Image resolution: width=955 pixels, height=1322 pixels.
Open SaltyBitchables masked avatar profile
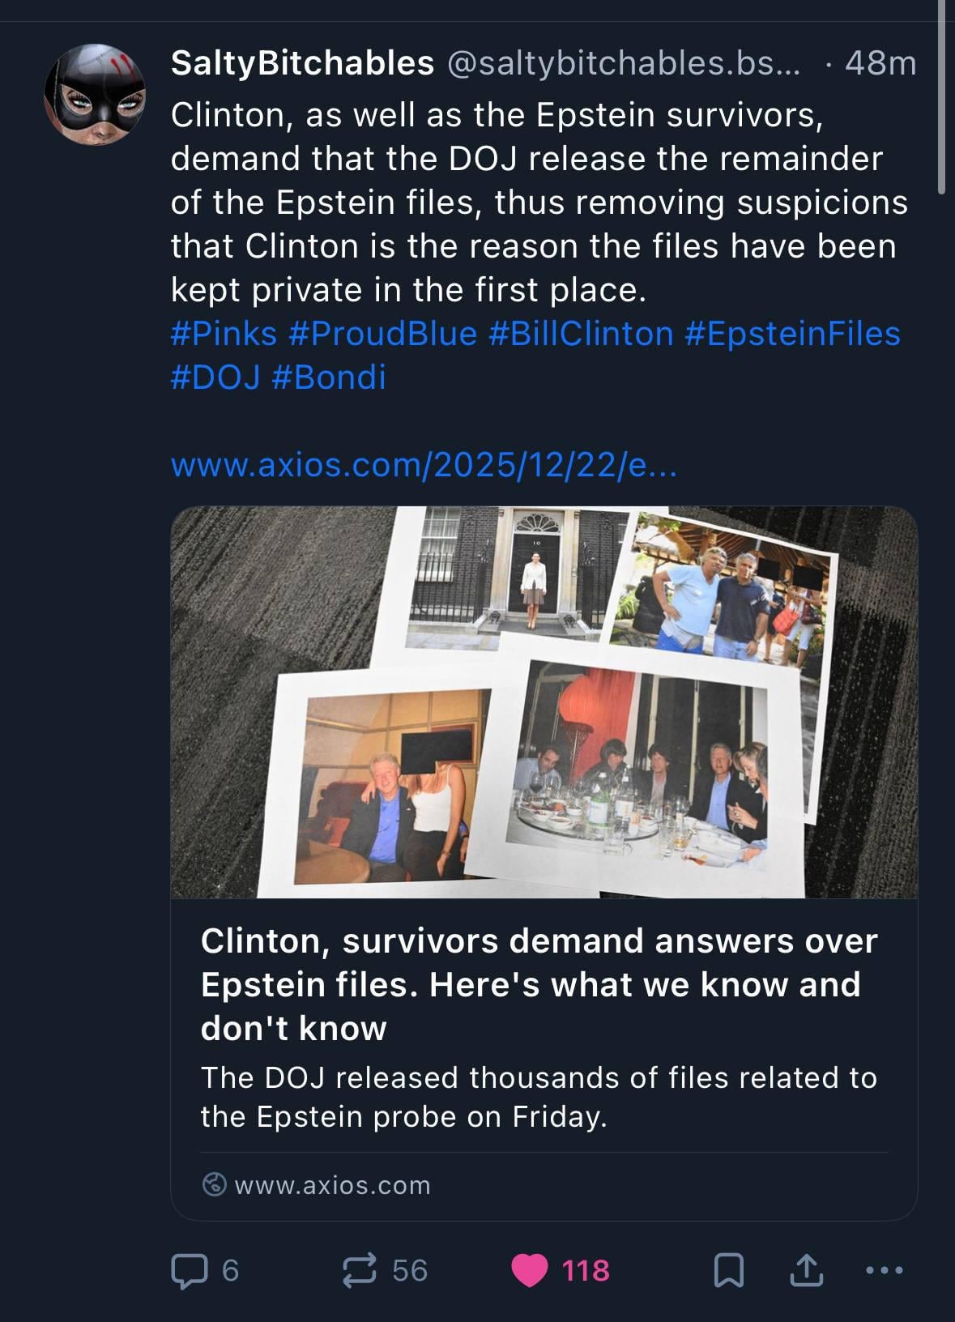[95, 95]
